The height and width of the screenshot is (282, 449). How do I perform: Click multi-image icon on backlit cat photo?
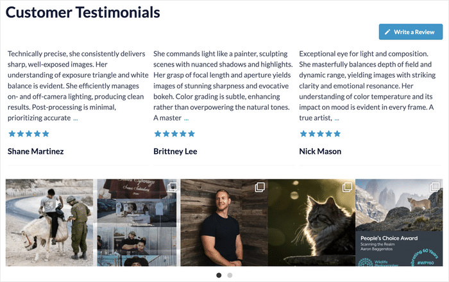pyautogui.click(x=346, y=187)
